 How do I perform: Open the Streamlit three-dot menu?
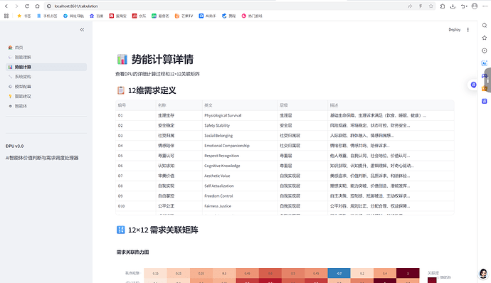468,30
